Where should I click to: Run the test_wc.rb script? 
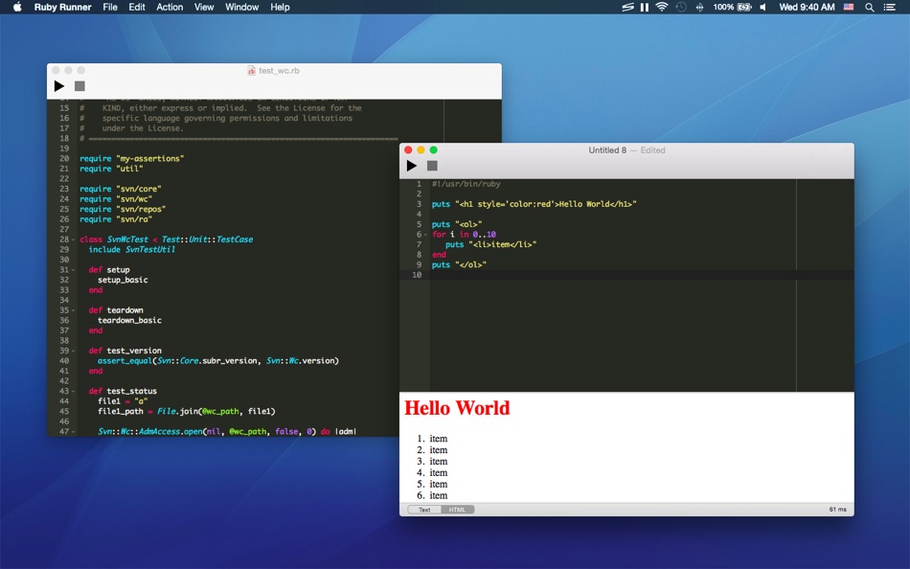pos(59,85)
